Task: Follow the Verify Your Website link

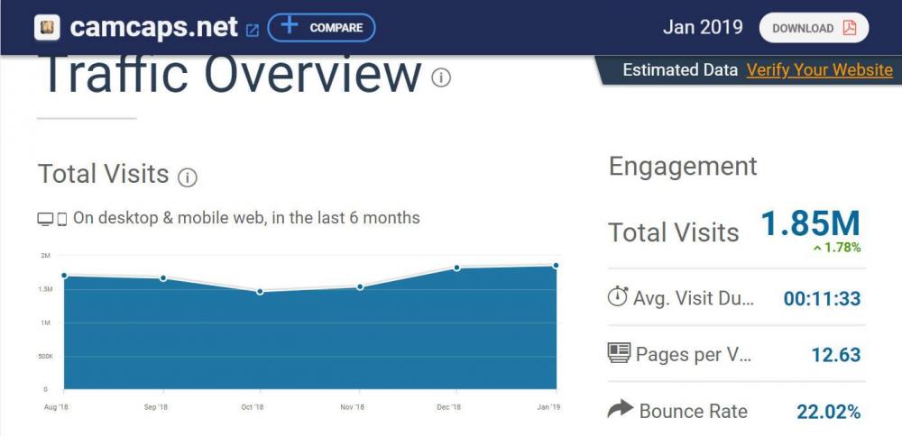Action: coord(819,70)
